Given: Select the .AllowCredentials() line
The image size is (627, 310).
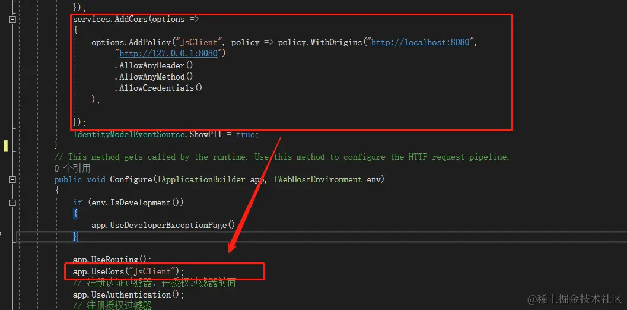Looking at the screenshot, I should [x=158, y=88].
